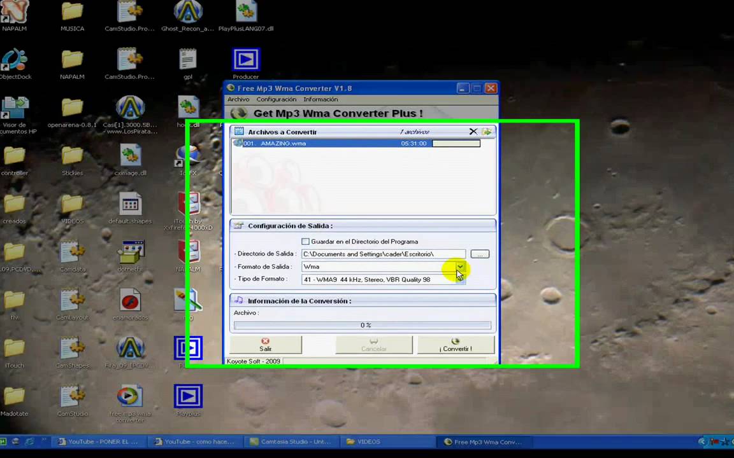Screen dimensions: 734x458
Task: Click the Directorio de Salida path field
Action: pyautogui.click(x=384, y=254)
